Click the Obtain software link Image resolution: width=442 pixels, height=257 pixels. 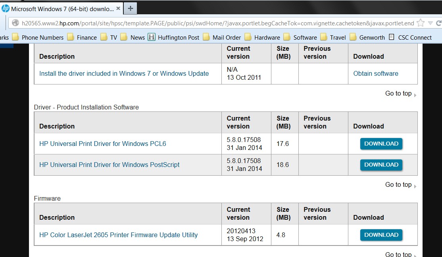[x=376, y=73]
